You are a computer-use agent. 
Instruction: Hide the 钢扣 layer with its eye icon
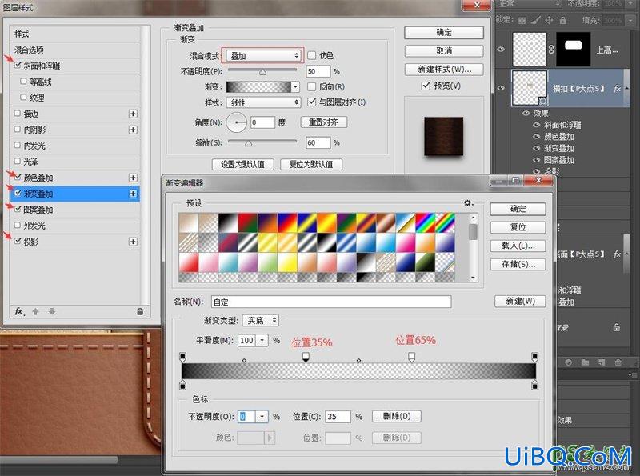point(501,88)
